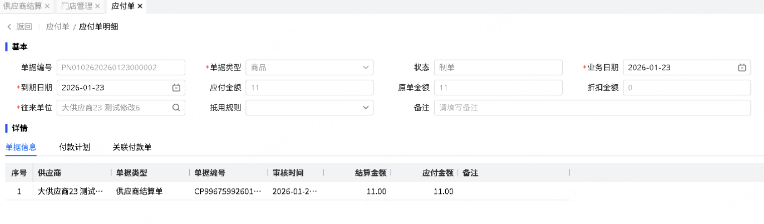Switch to the 供应商结算 tab
The image size is (764, 224).
pyautogui.click(x=22, y=6)
